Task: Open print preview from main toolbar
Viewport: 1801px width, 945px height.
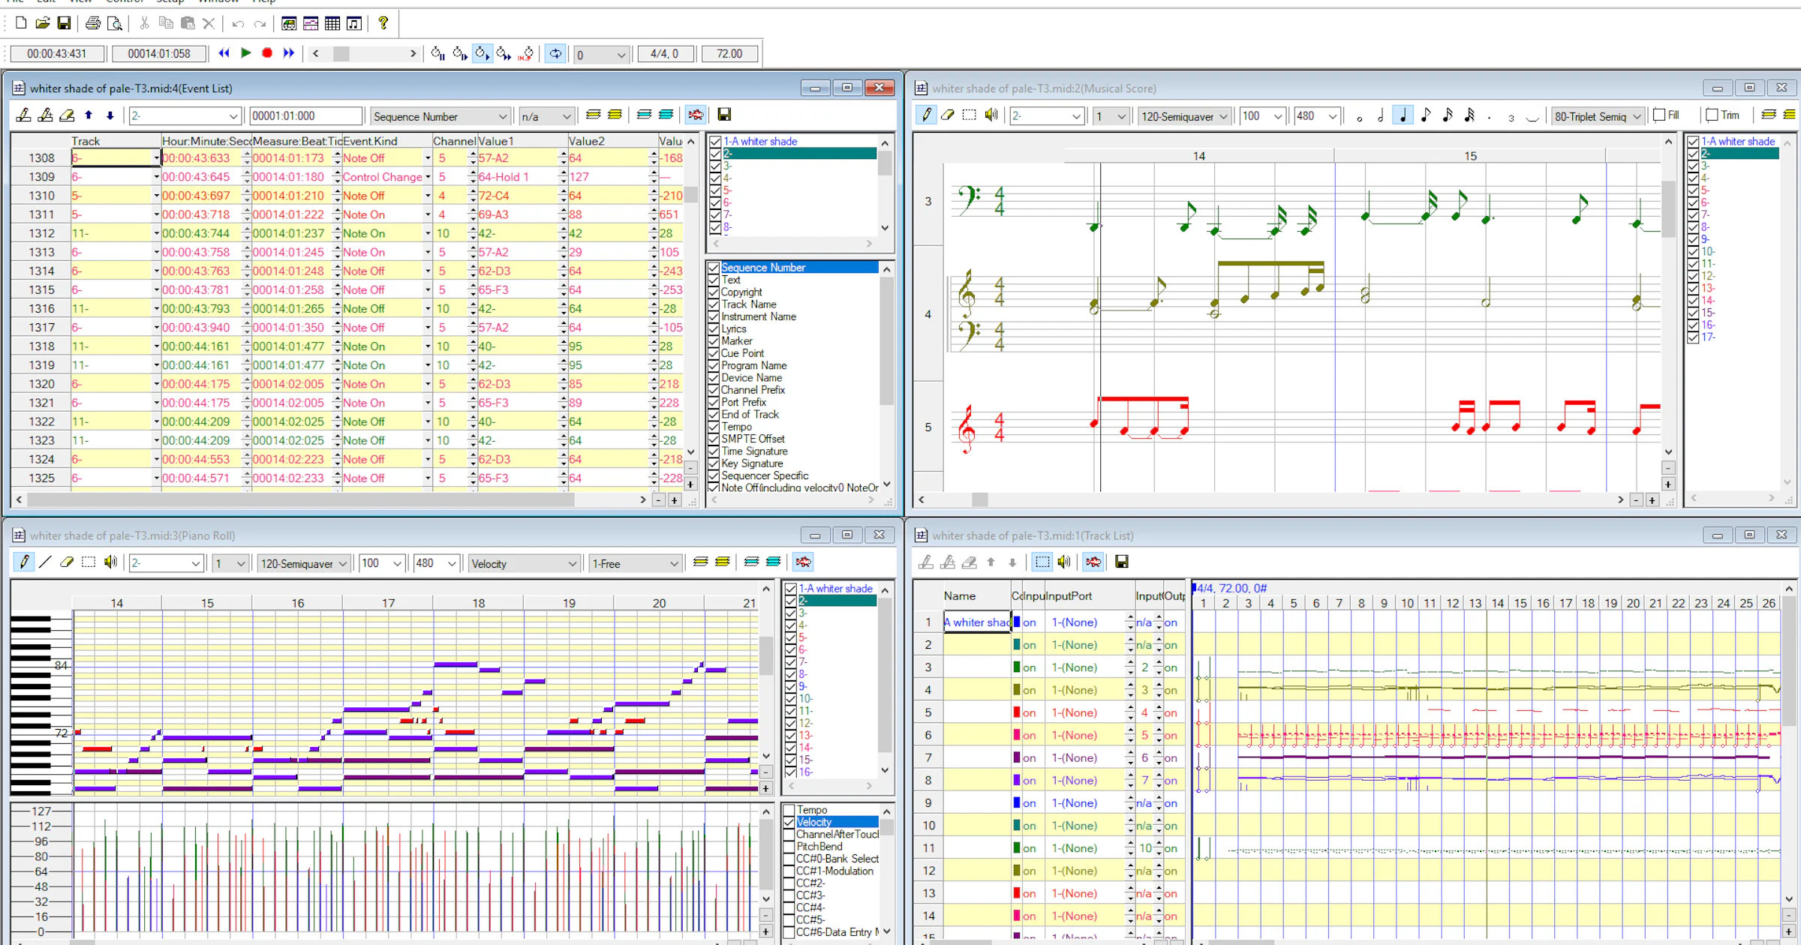Action: click(x=115, y=23)
